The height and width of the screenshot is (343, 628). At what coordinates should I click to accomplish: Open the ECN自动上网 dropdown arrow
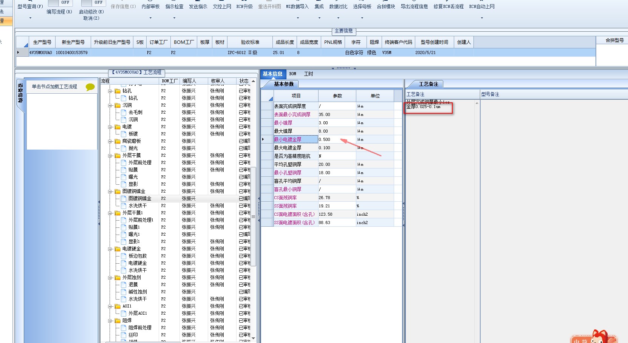(x=482, y=18)
